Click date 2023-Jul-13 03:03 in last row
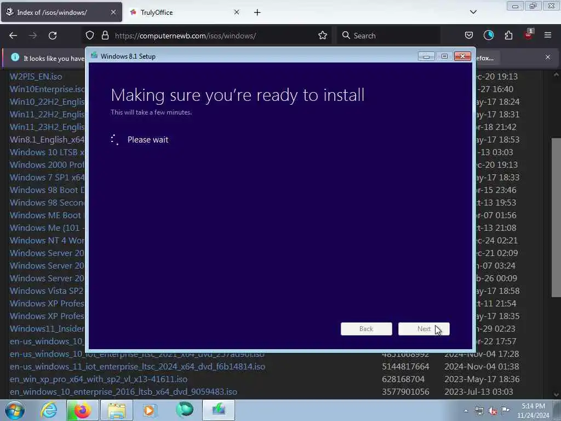 point(479,392)
